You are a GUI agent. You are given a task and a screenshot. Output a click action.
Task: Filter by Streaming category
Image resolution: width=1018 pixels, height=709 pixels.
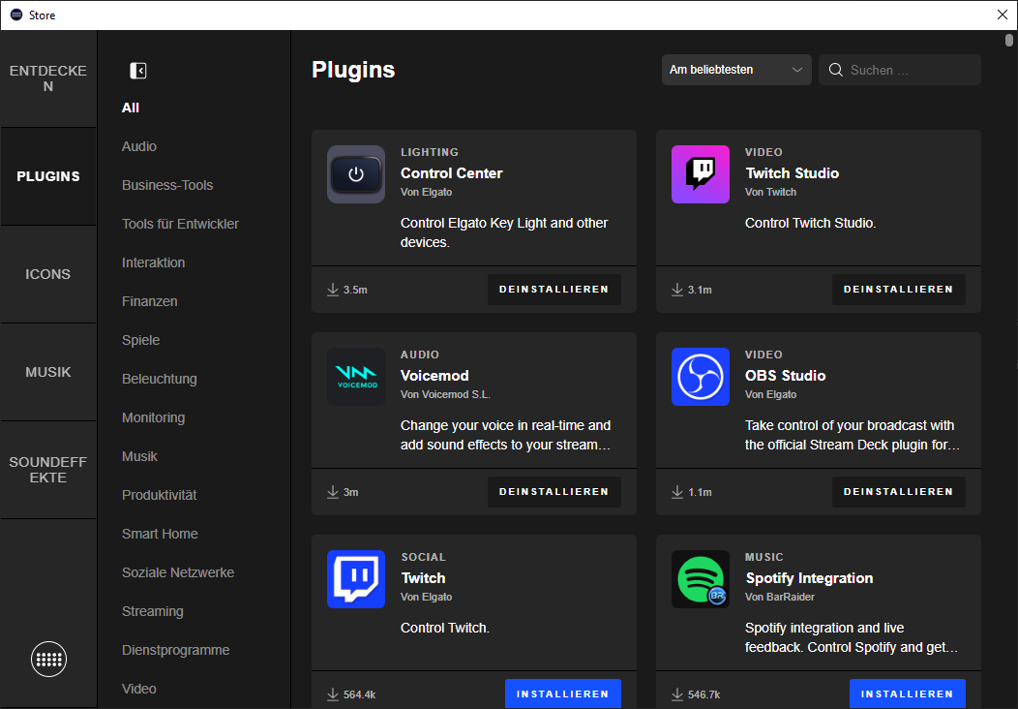(x=153, y=611)
